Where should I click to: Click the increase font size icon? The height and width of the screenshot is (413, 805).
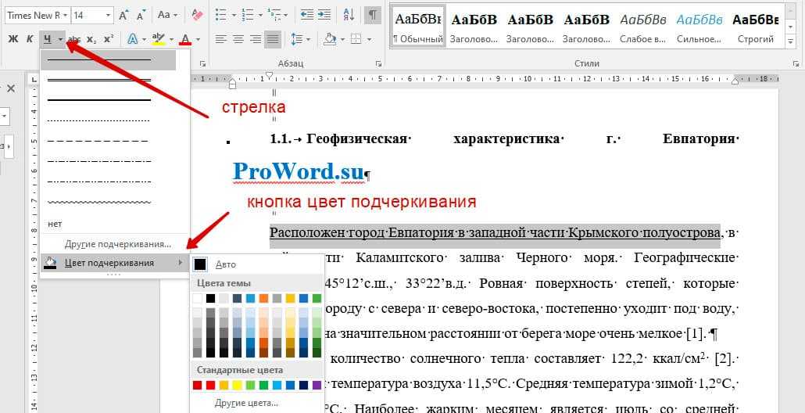pos(124,15)
